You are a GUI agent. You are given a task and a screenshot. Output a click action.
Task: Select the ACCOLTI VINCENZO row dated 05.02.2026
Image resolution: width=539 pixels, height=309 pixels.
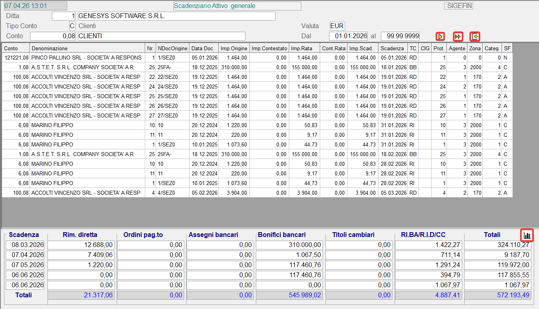click(x=86, y=193)
